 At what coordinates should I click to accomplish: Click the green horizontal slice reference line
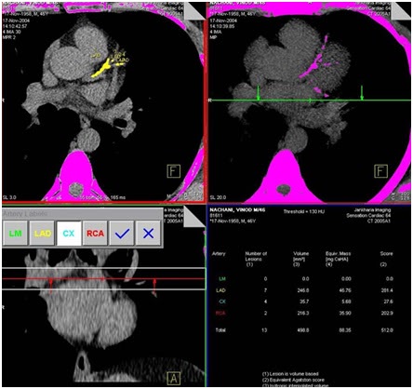pyautogui.click(x=311, y=101)
